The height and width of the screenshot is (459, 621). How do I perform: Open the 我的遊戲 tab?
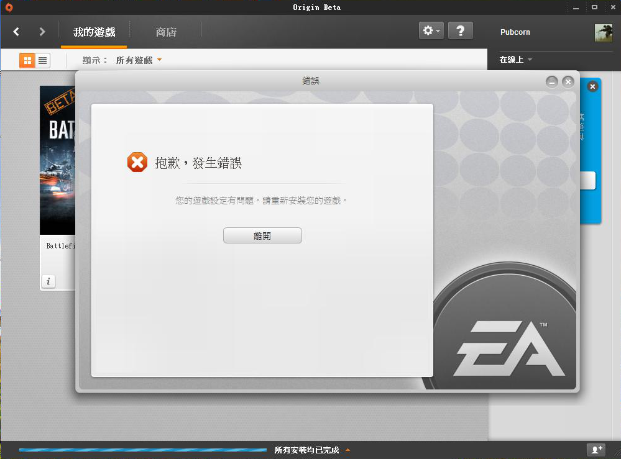pyautogui.click(x=94, y=32)
